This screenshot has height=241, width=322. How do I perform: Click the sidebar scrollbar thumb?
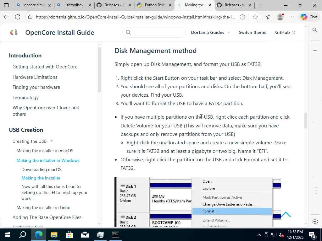pyautogui.click(x=99, y=70)
